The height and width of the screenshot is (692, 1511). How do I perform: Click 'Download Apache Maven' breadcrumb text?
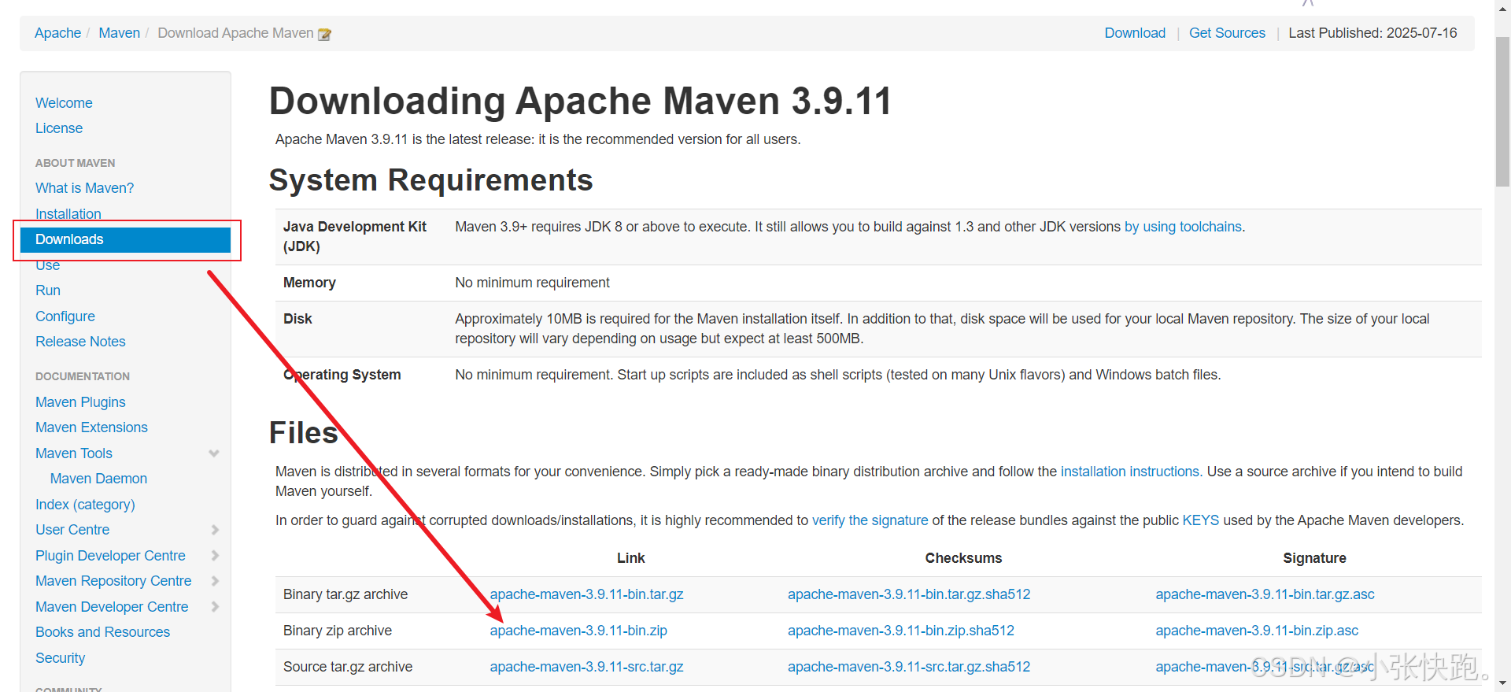click(x=235, y=33)
